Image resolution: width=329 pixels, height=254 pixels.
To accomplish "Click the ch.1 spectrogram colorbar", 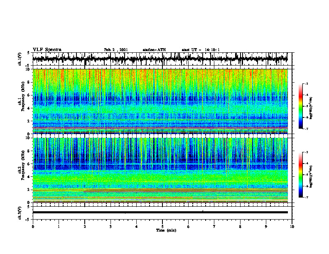I will [300, 106].
